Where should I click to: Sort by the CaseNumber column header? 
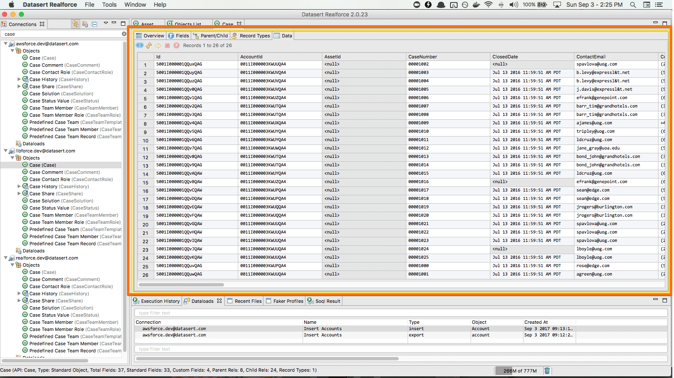(448, 57)
